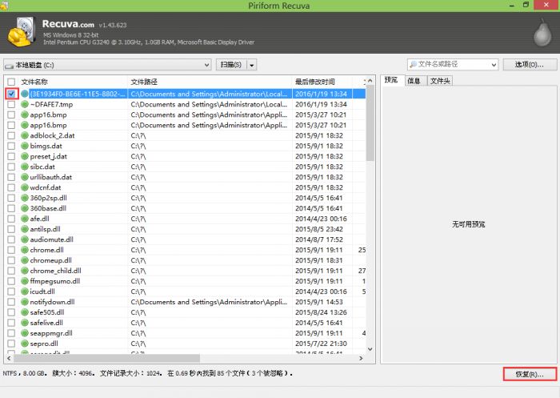
Task: Toggle the select-all checkbox in header
Action: pos(11,82)
